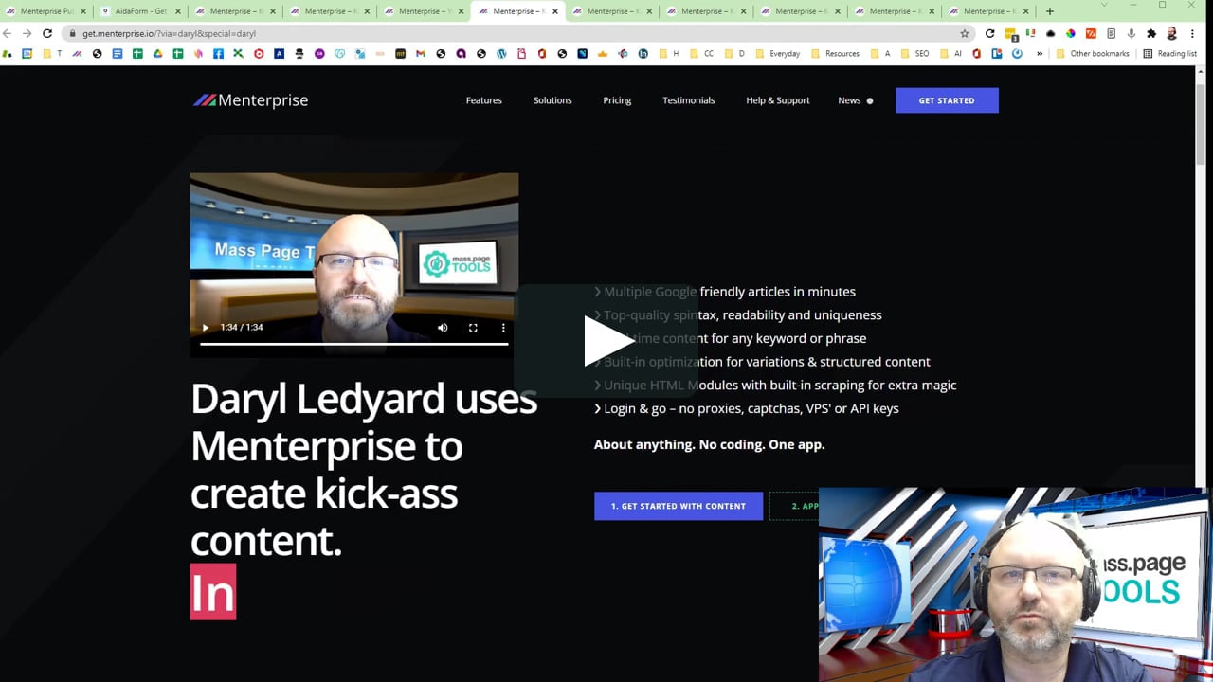
Task: Open the CC bookmarks folder
Action: 702,54
